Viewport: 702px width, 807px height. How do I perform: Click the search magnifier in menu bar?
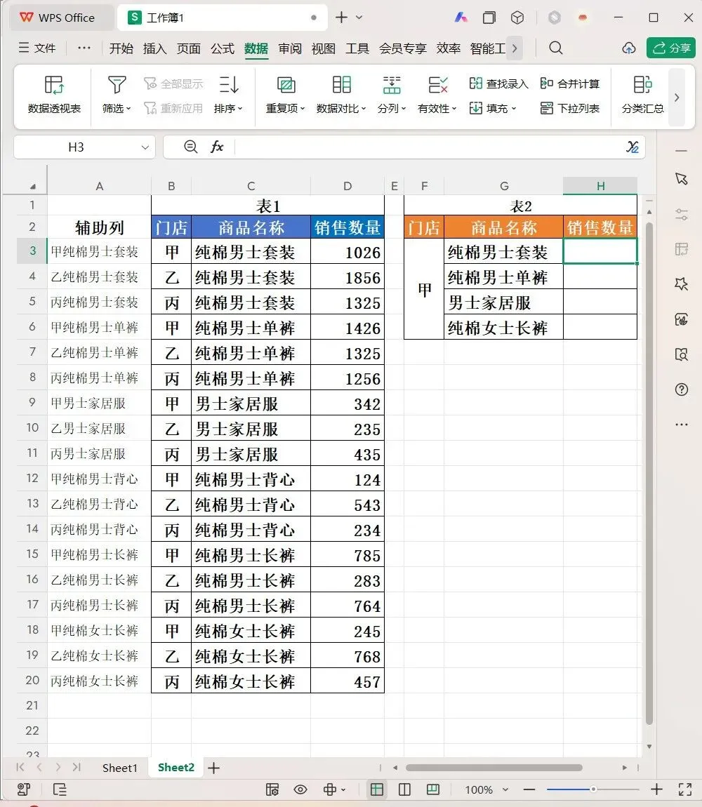pos(555,48)
